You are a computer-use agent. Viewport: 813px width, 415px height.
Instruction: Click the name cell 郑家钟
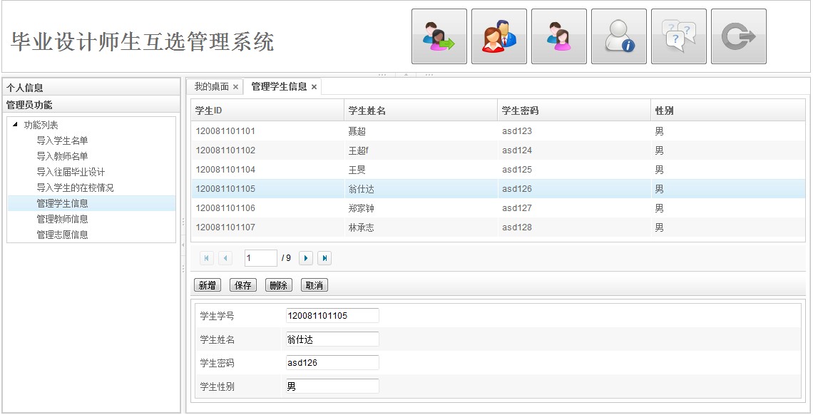[x=362, y=208]
